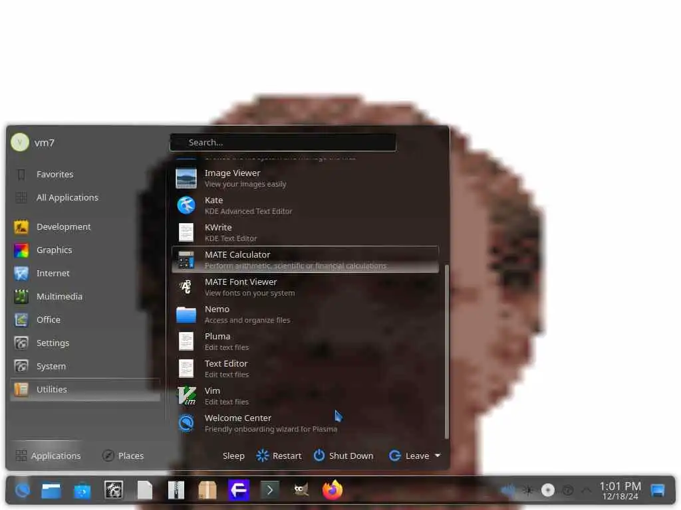Select the Favorites category
This screenshot has width=681, height=510.
[86, 175]
